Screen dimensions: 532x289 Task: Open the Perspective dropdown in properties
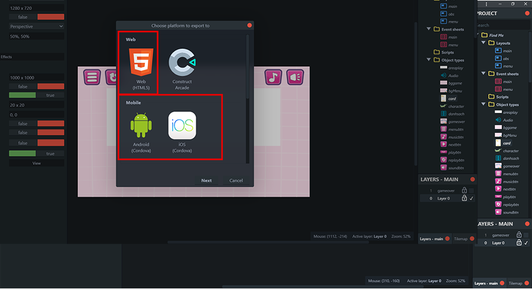tap(36, 27)
